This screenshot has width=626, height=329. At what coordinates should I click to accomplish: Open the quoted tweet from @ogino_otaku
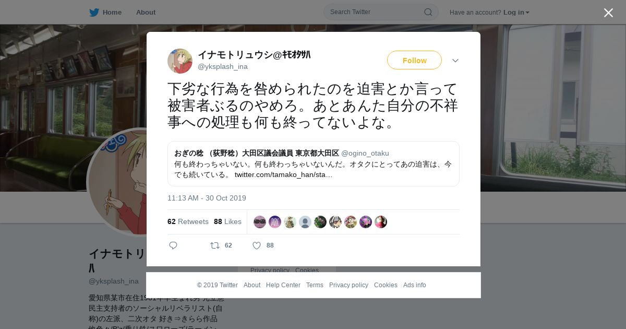point(314,163)
